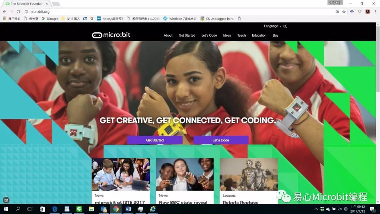
Task: Open the node.js bookmark
Action: (x=110, y=19)
